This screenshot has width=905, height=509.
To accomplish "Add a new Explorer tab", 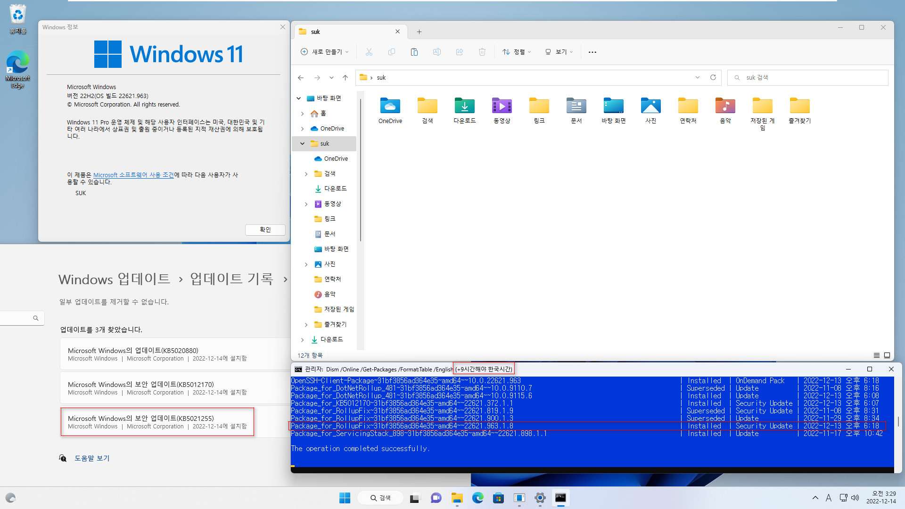I will pos(419,32).
